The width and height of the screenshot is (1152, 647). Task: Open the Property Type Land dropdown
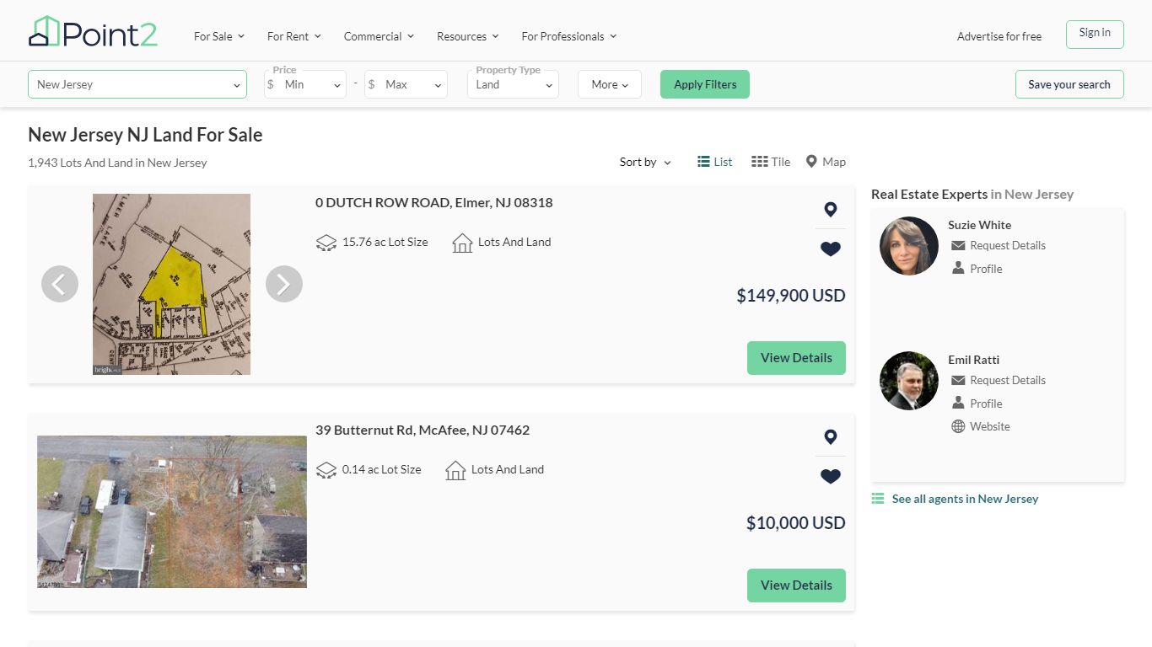513,84
